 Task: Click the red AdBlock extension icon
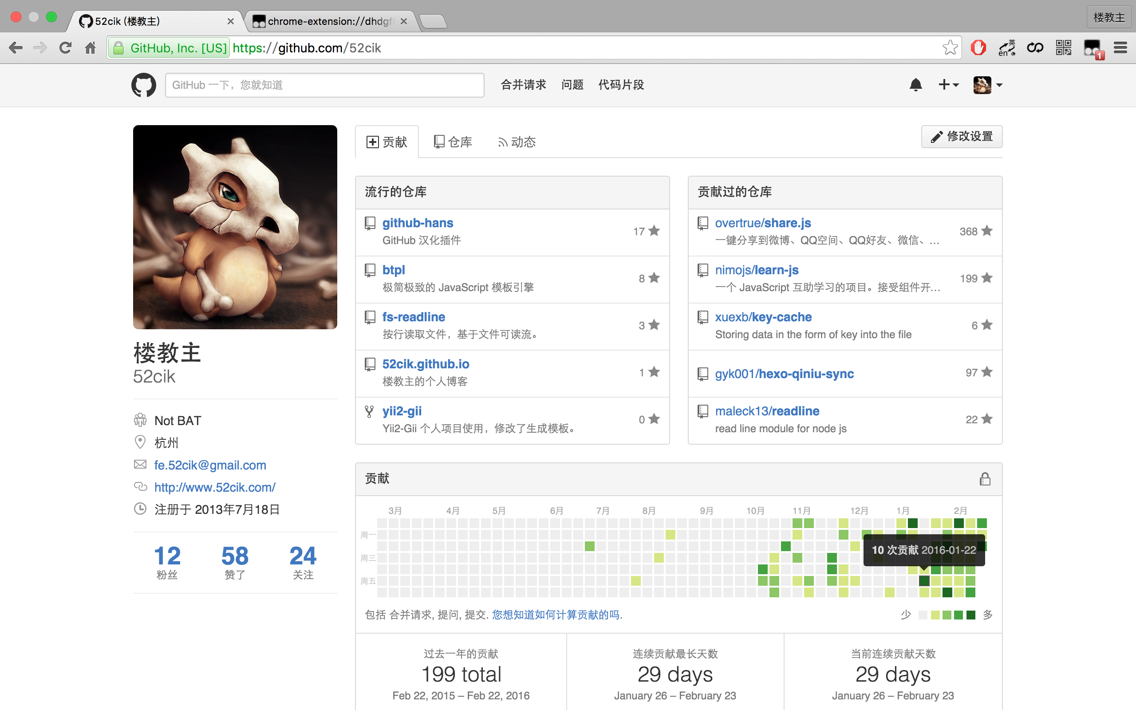(x=978, y=48)
